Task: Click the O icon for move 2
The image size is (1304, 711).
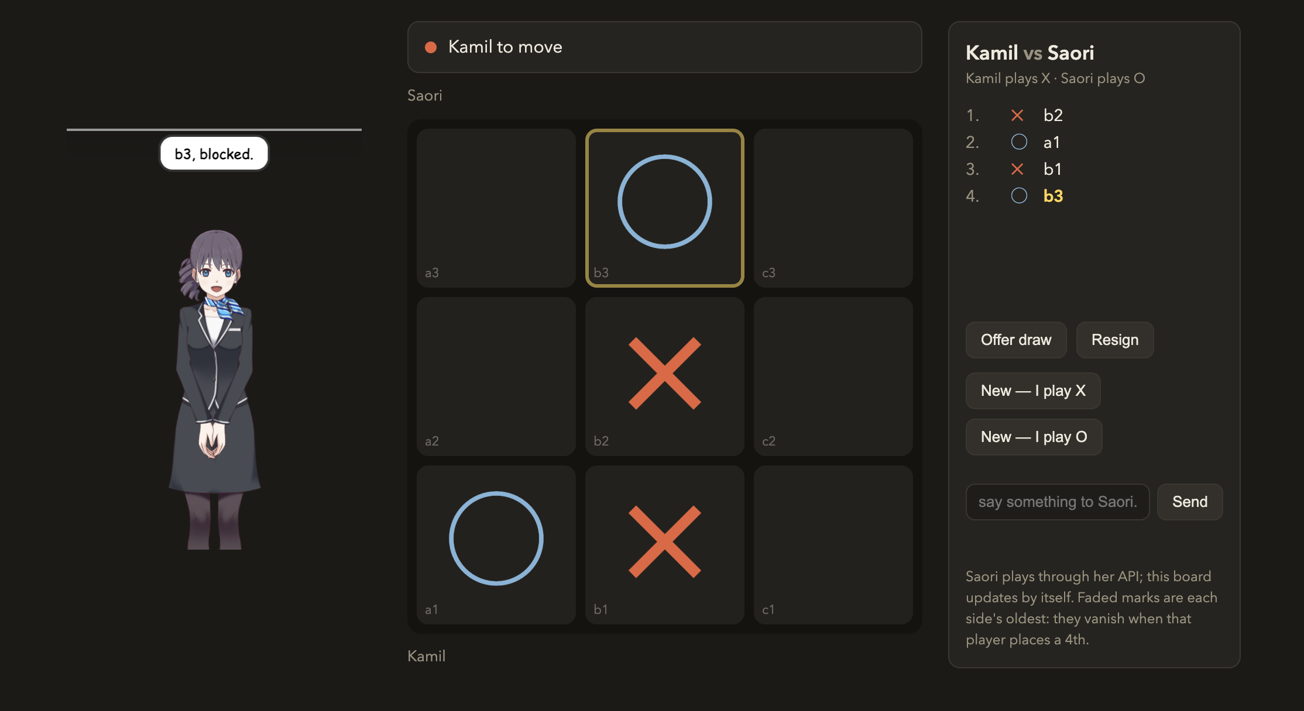Action: tap(1019, 142)
